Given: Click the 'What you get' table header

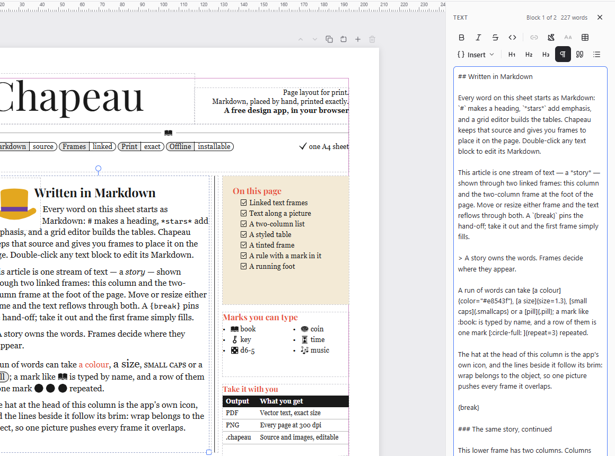Looking at the screenshot, I should (281, 401).
